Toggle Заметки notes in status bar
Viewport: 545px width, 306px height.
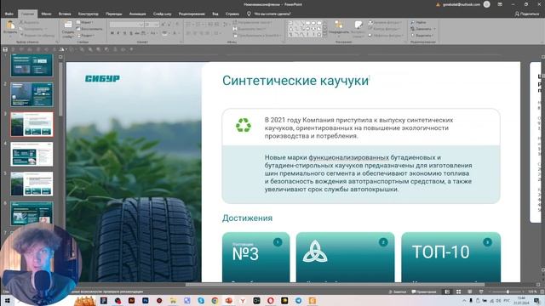pyautogui.click(x=398, y=292)
